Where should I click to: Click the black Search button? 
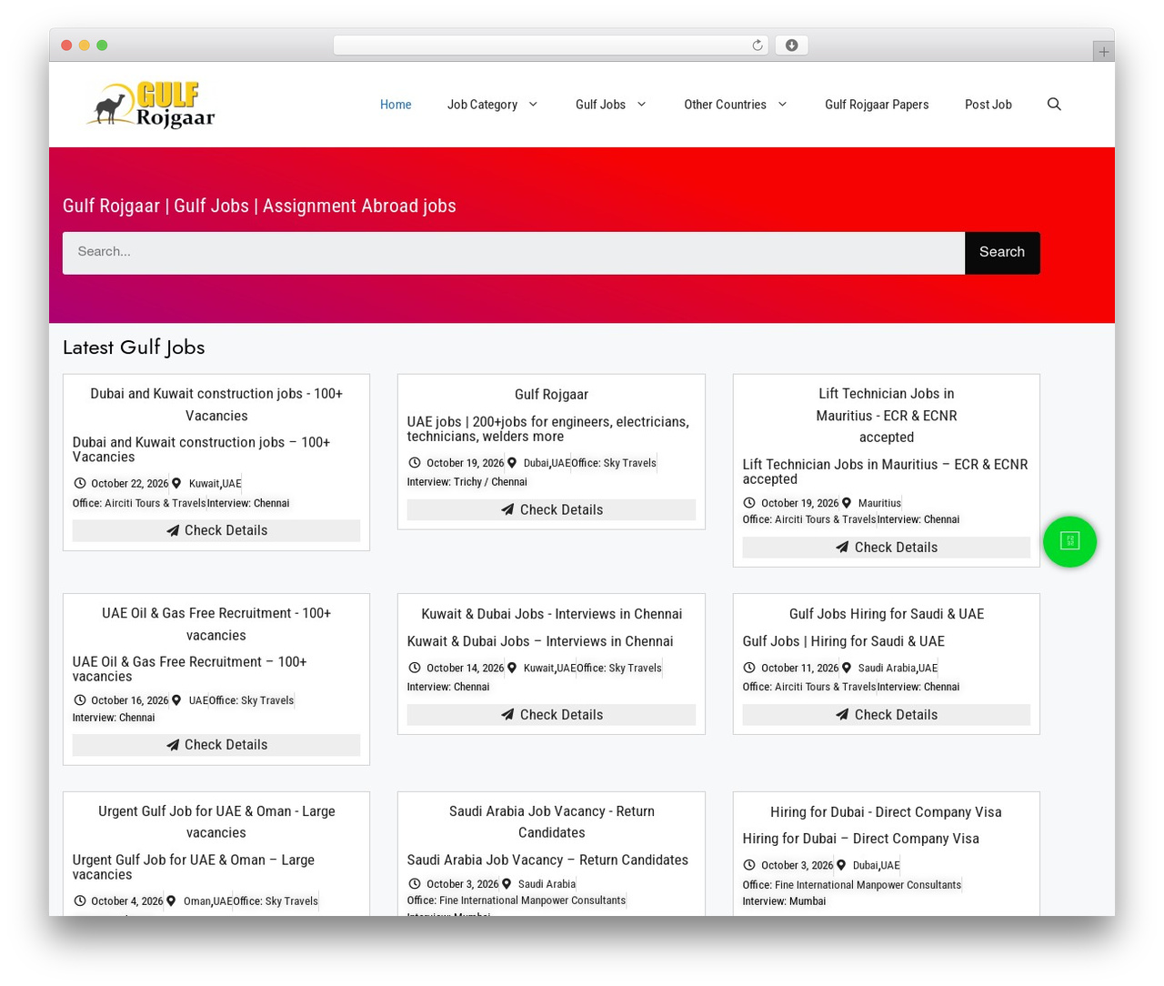pos(1002,253)
